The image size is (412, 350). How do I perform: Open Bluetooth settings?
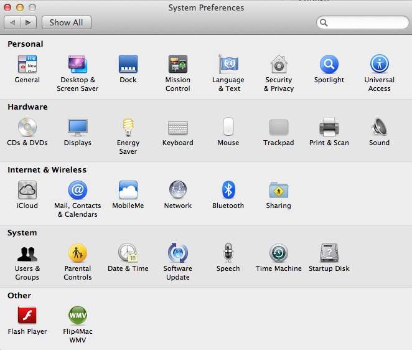[x=228, y=191]
